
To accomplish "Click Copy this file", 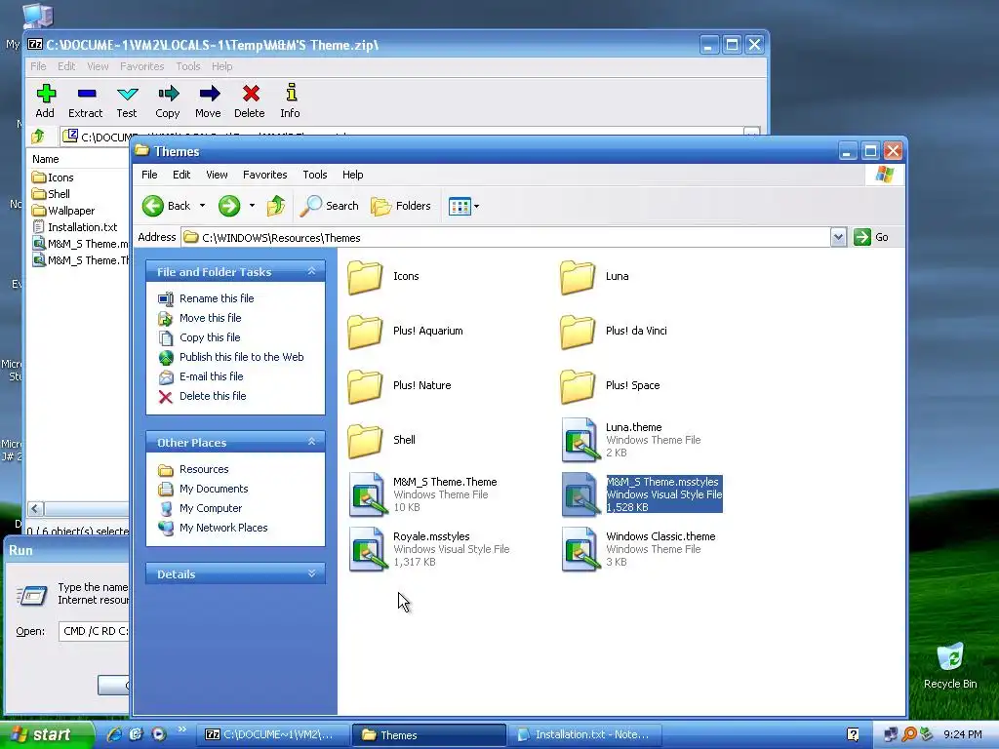I will [x=210, y=337].
